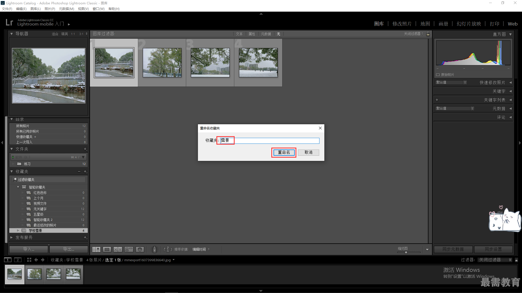Collapse the Catalog panel
This screenshot has width=522, height=293.
[x=11, y=119]
